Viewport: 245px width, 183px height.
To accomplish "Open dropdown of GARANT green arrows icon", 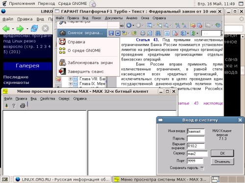I will click(x=197, y=33).
